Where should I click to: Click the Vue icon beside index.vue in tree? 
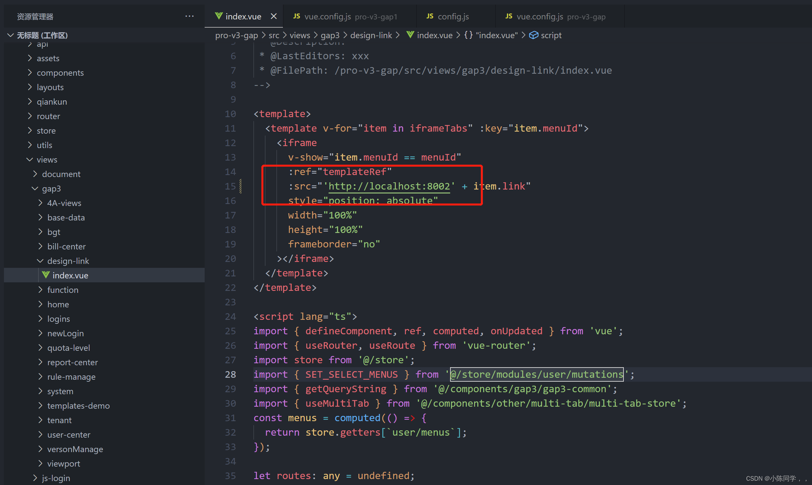point(46,275)
